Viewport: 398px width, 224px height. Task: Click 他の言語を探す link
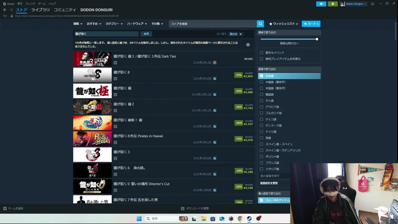click(x=270, y=176)
